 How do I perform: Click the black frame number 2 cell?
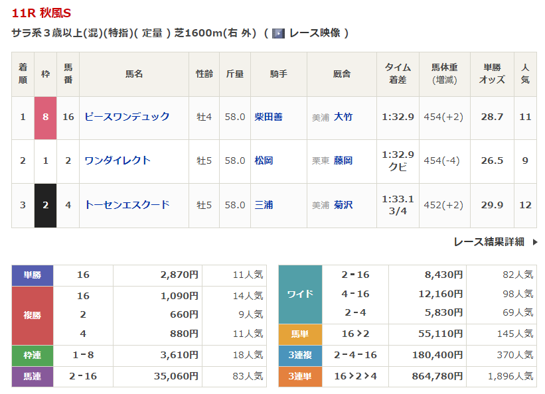click(45, 205)
